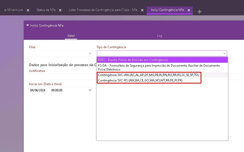This screenshot has width=244, height=152.
Task: Click the time 00:00:00 value
Action: pyautogui.click(x=57, y=90)
